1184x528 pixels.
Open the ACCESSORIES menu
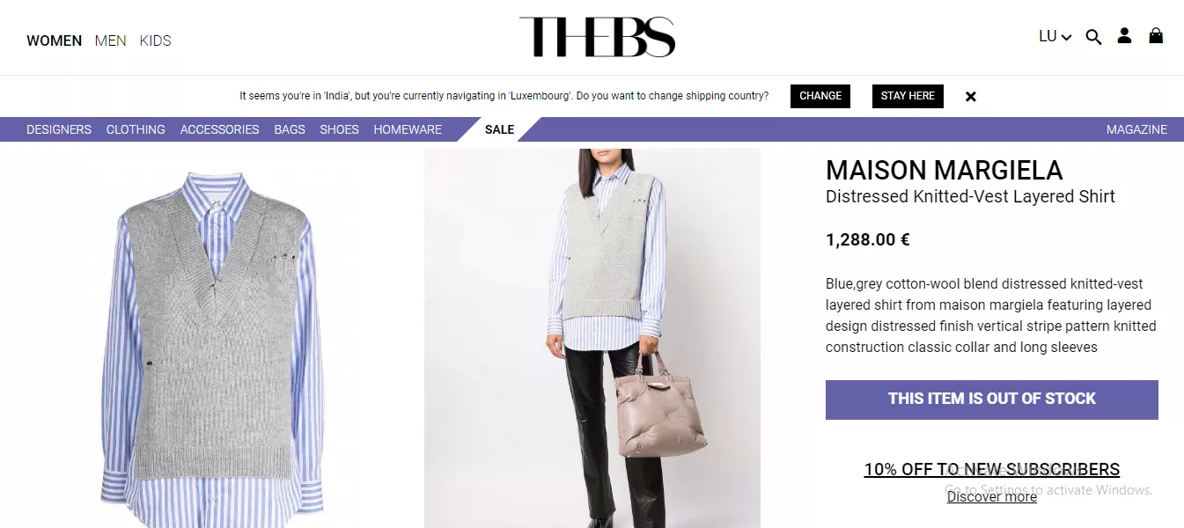click(x=219, y=129)
